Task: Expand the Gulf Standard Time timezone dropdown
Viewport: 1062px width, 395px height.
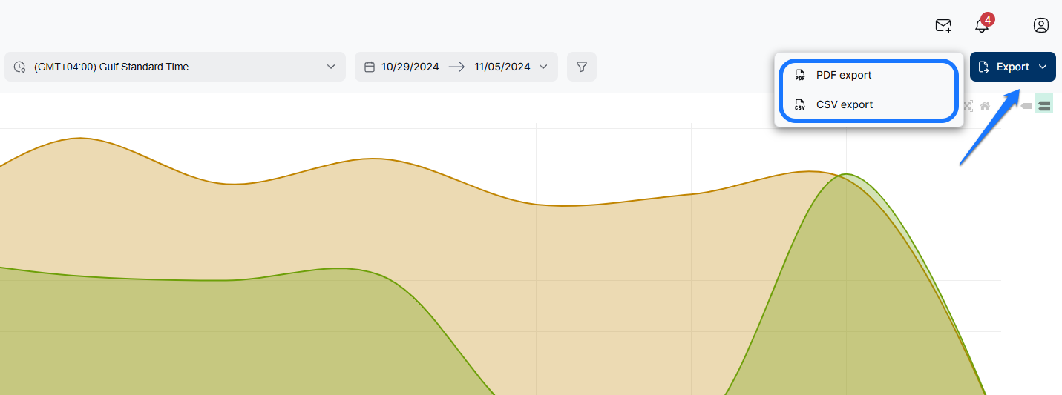Action: 331,67
